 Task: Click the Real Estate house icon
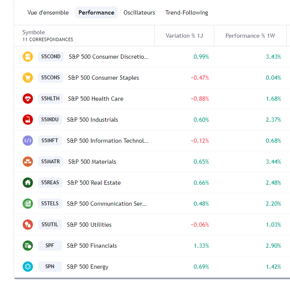pos(27,183)
